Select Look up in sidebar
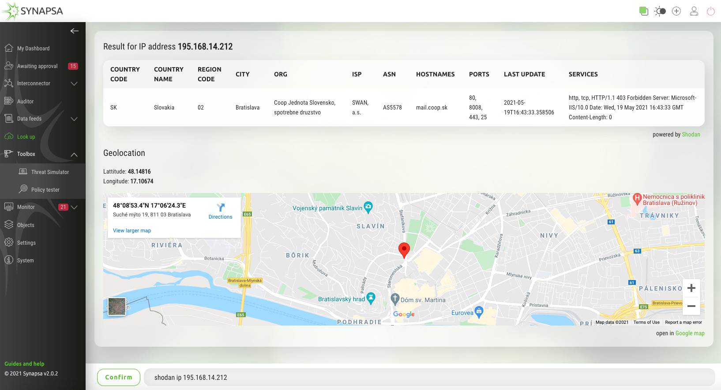Viewport: 721px width, 390px height. 26,137
